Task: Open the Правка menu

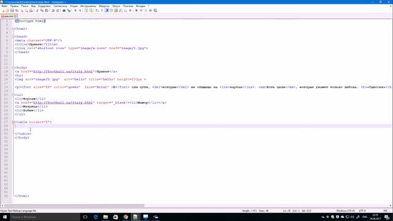Action: [x=14, y=6]
